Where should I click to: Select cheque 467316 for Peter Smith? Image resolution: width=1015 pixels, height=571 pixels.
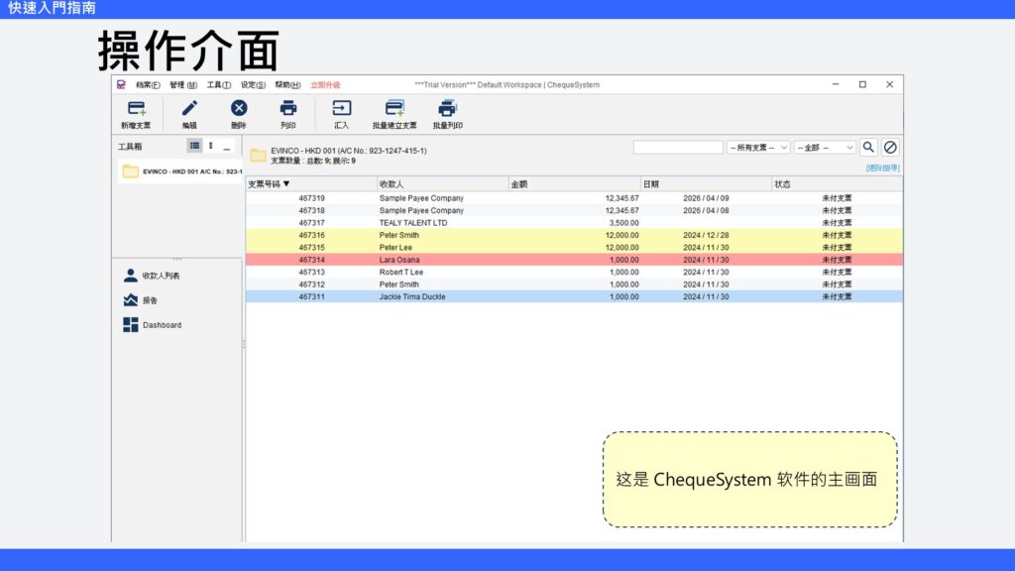[x=574, y=235]
